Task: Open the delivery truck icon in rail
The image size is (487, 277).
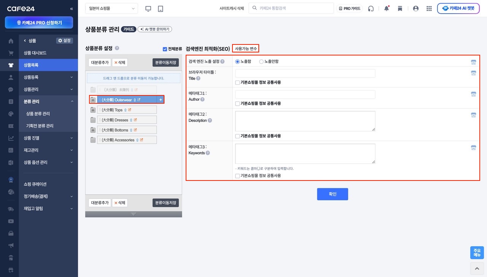Action: [x=11, y=209]
